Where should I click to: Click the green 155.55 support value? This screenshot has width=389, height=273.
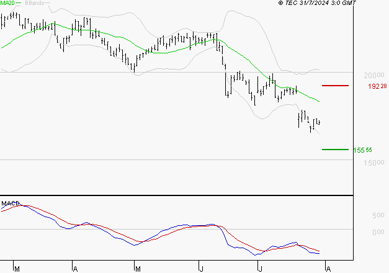[x=362, y=150]
